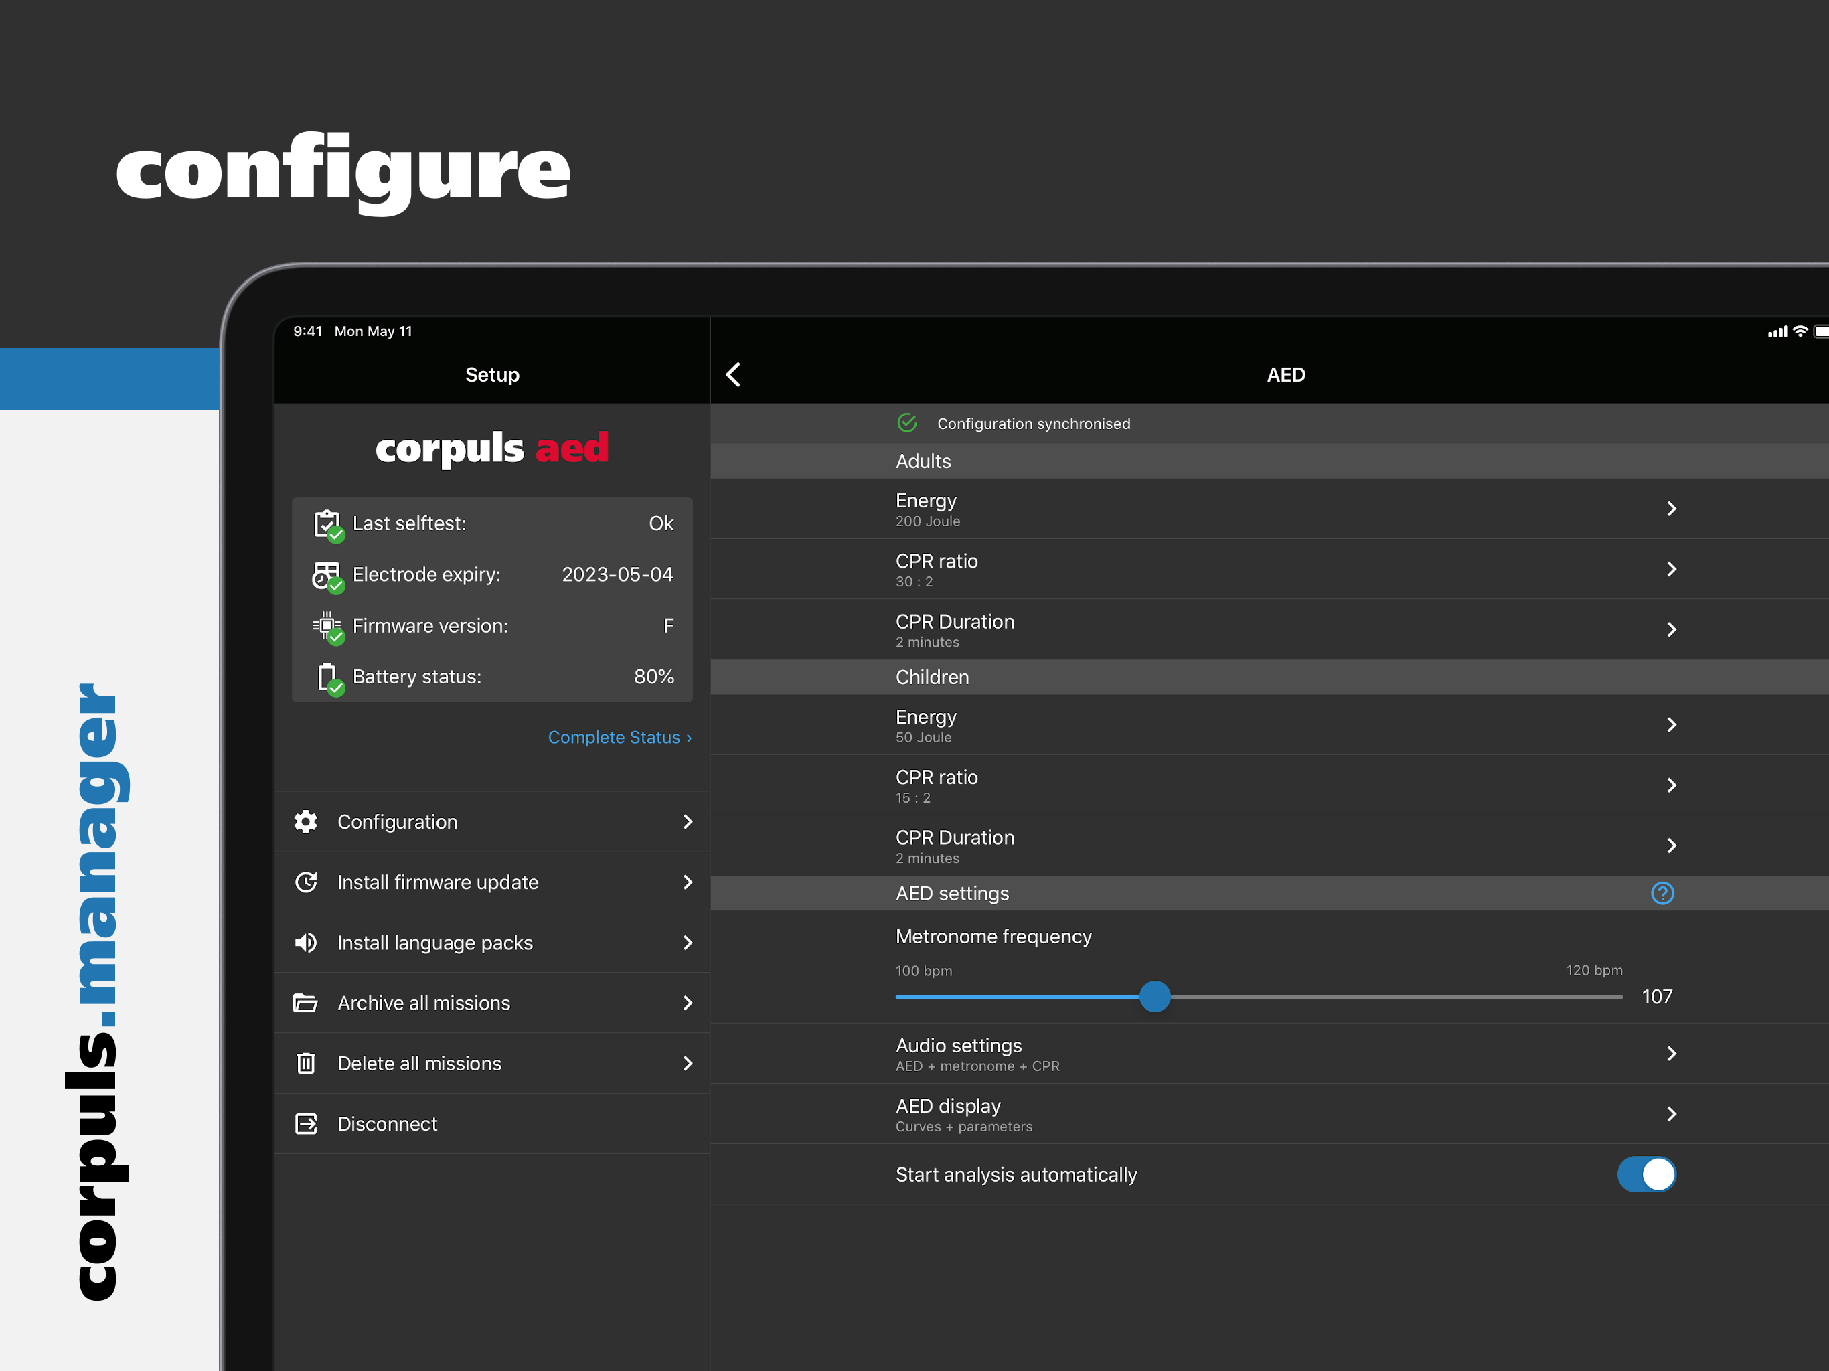Go back using the back arrow
Viewport: 1829px width, 1371px height.
734,375
